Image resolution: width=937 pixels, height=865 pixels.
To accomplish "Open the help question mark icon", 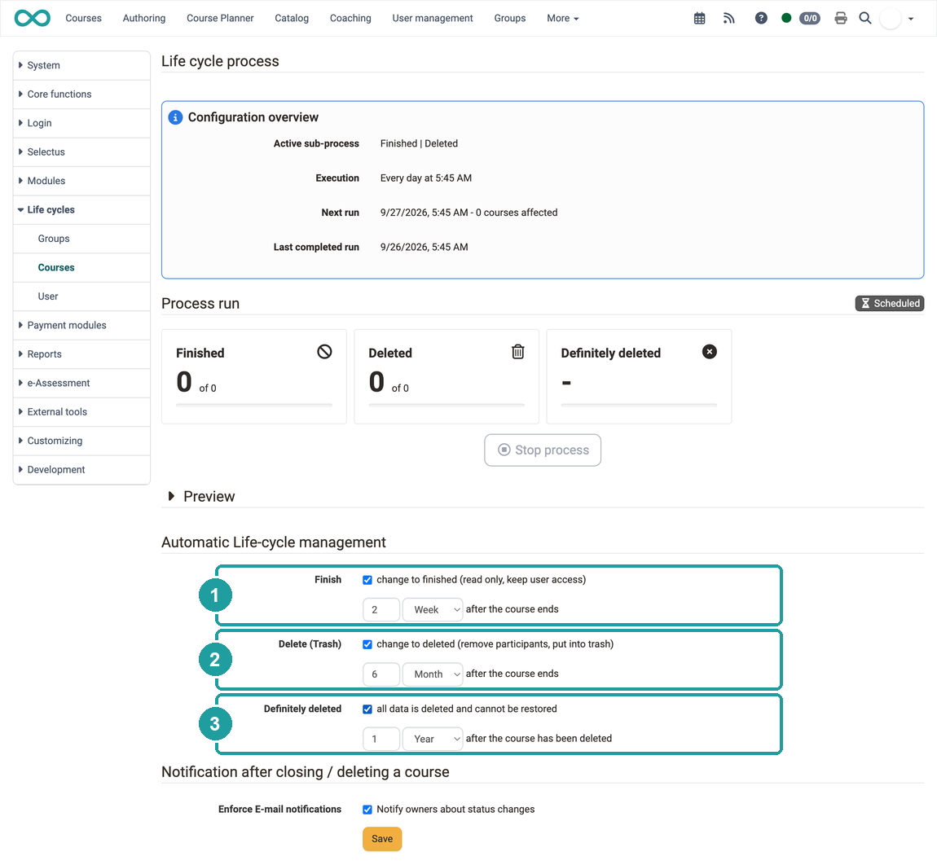I will tap(761, 18).
